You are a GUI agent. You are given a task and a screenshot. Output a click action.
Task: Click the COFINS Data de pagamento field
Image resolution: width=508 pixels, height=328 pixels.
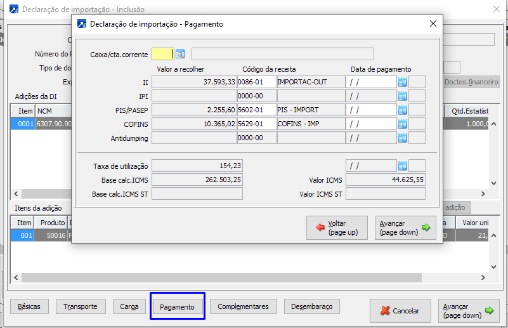point(371,124)
